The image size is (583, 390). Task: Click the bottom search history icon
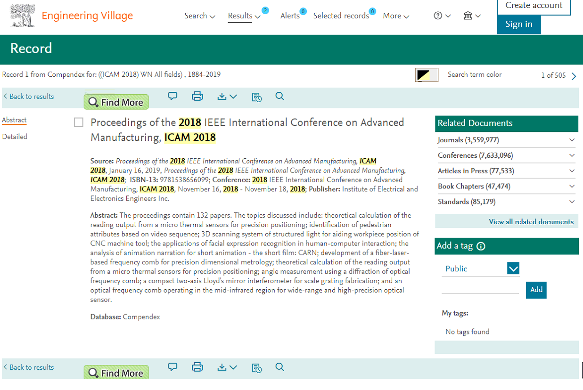tap(256, 368)
